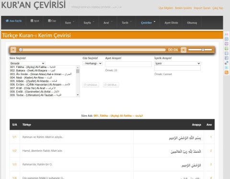Click the audio volume slider handle

(x=203, y=50)
